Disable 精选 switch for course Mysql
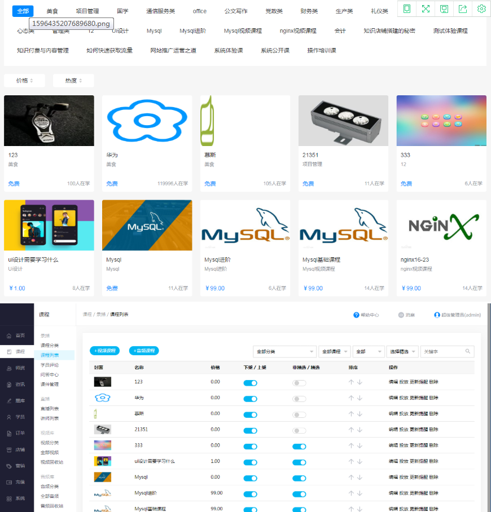Image resolution: width=491 pixels, height=512 pixels. tap(299, 478)
